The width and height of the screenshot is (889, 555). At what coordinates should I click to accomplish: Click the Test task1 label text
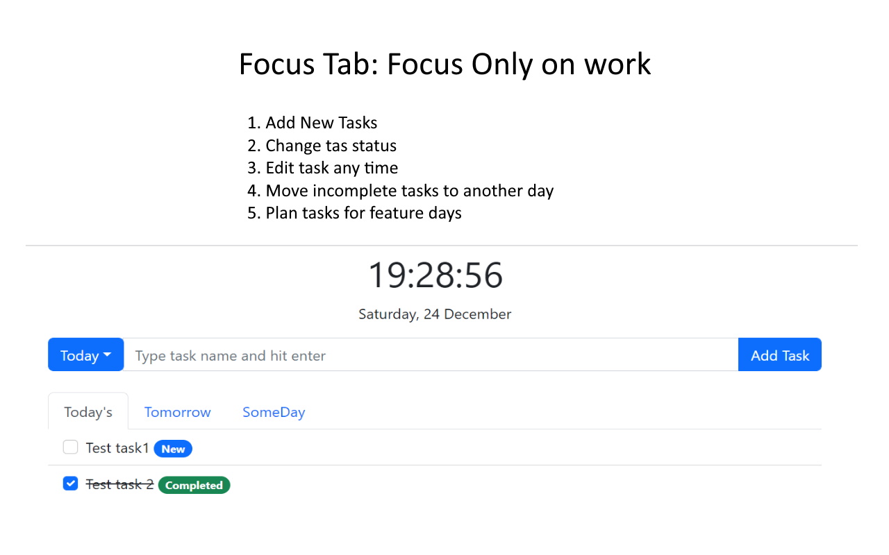117,448
